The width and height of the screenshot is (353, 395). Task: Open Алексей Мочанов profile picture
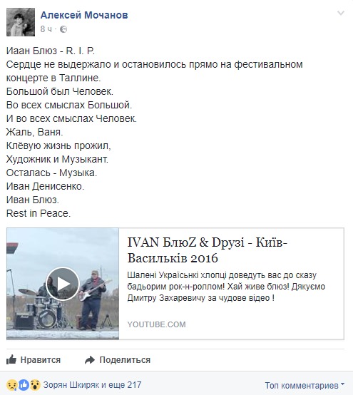tap(21, 22)
